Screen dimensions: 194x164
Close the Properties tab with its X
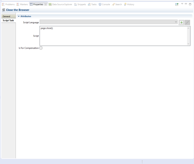[45, 4]
